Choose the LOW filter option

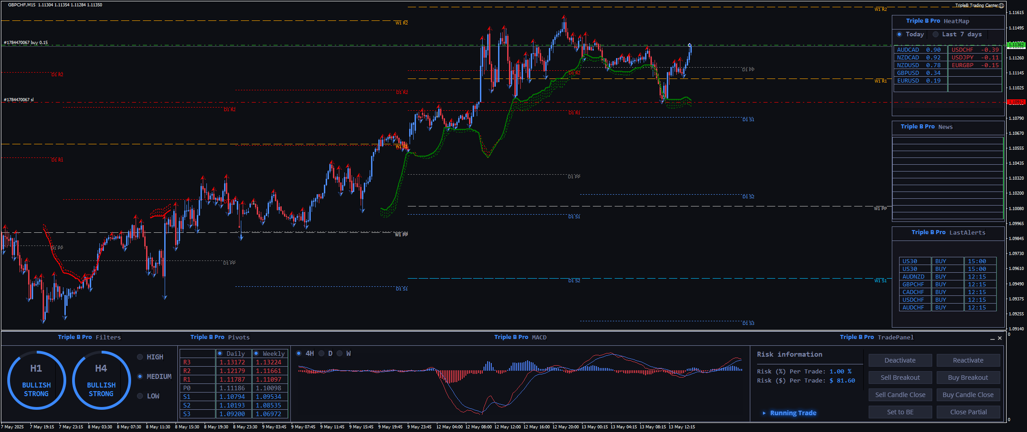click(140, 396)
